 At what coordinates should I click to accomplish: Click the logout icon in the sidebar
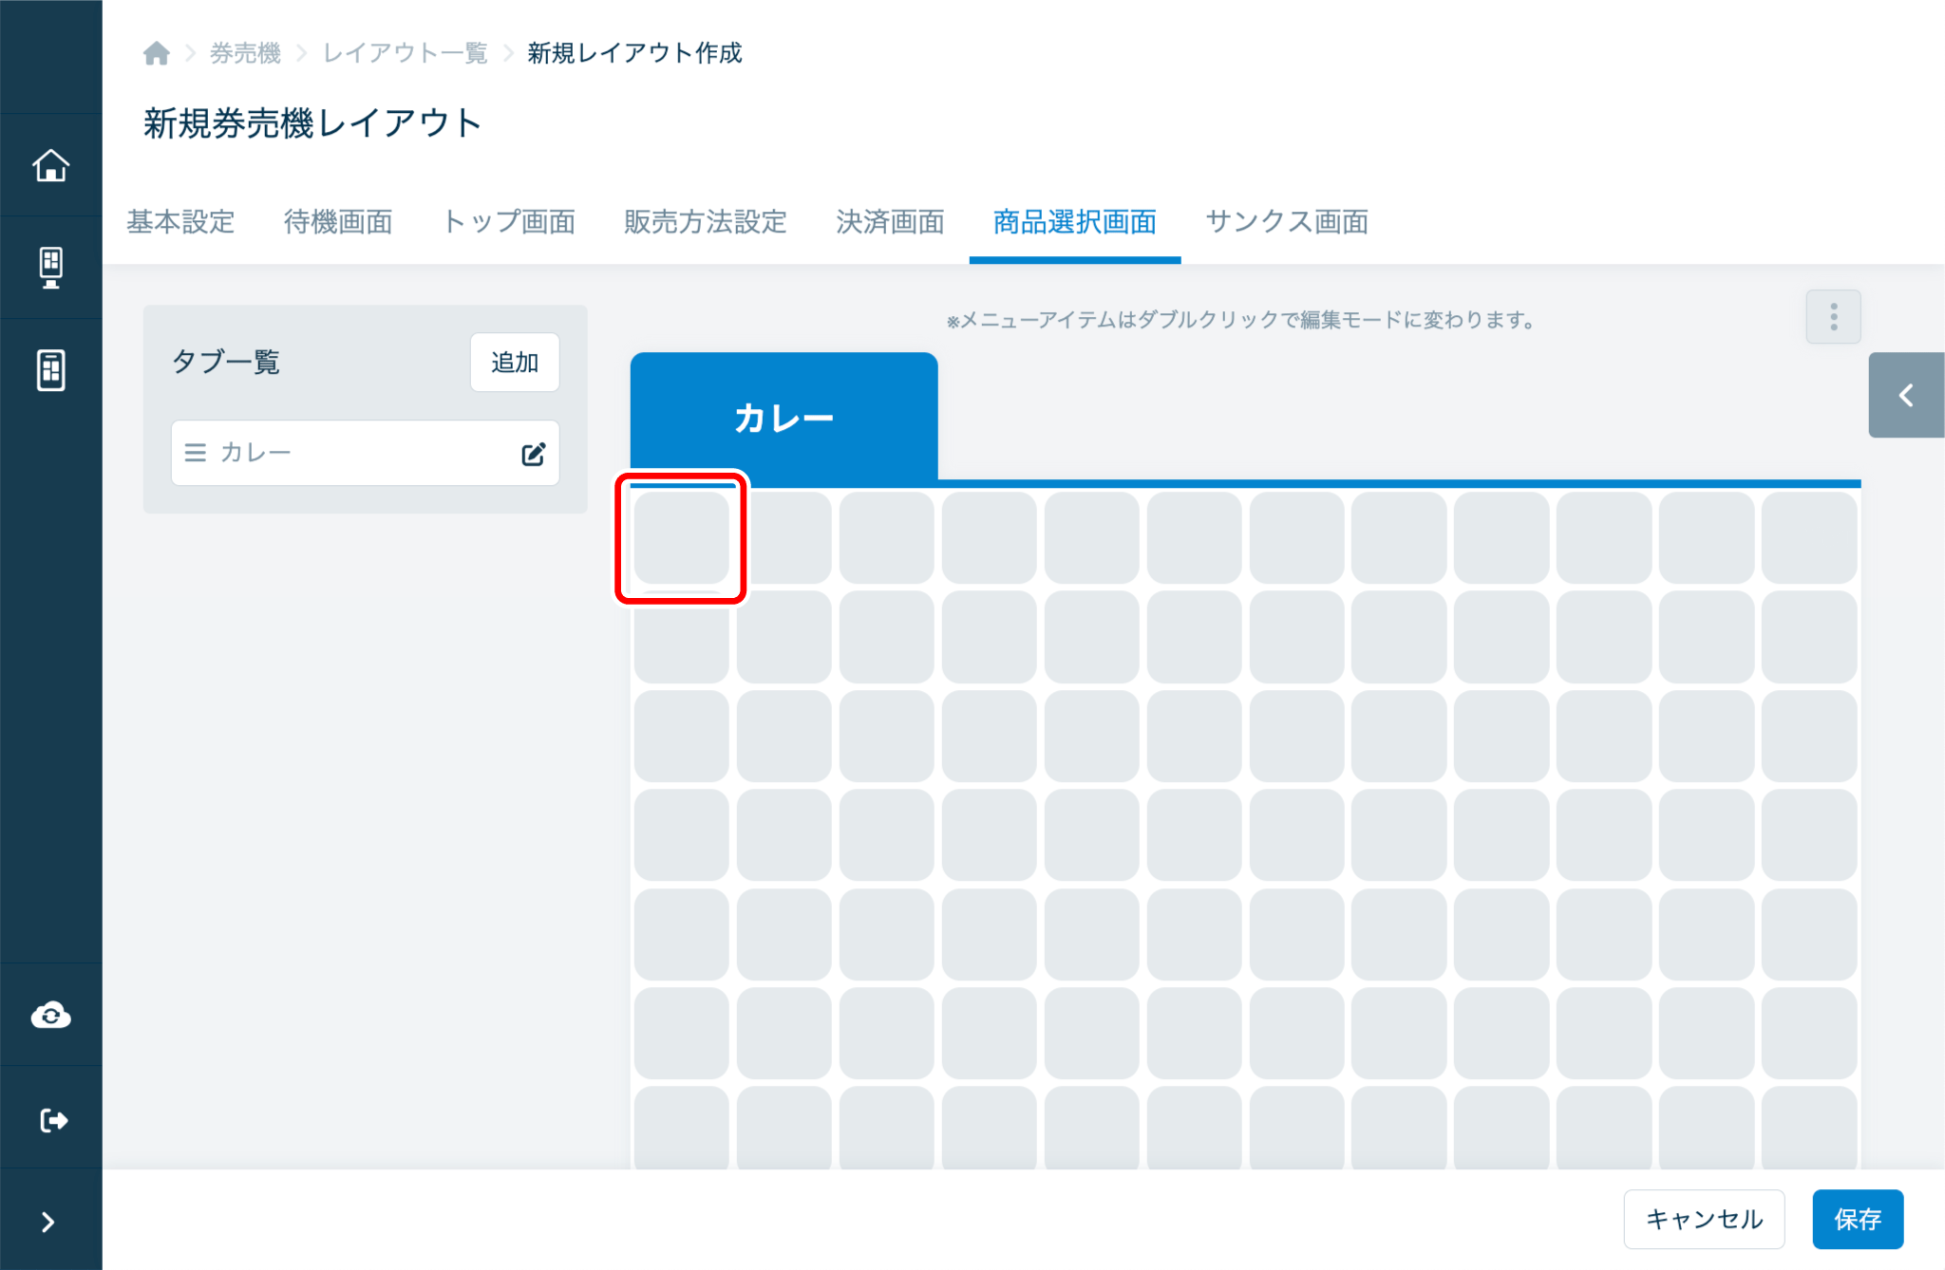(x=53, y=1120)
